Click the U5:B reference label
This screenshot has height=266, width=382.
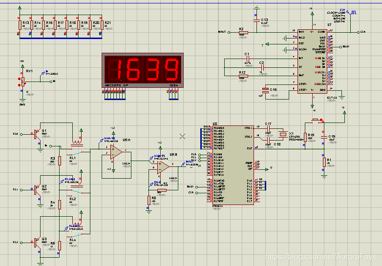pos(173,155)
